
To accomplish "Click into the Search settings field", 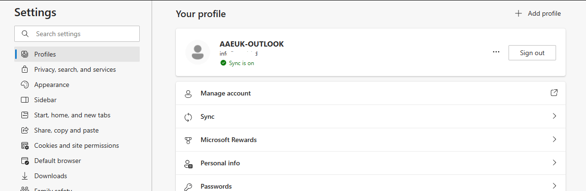I will point(77,34).
